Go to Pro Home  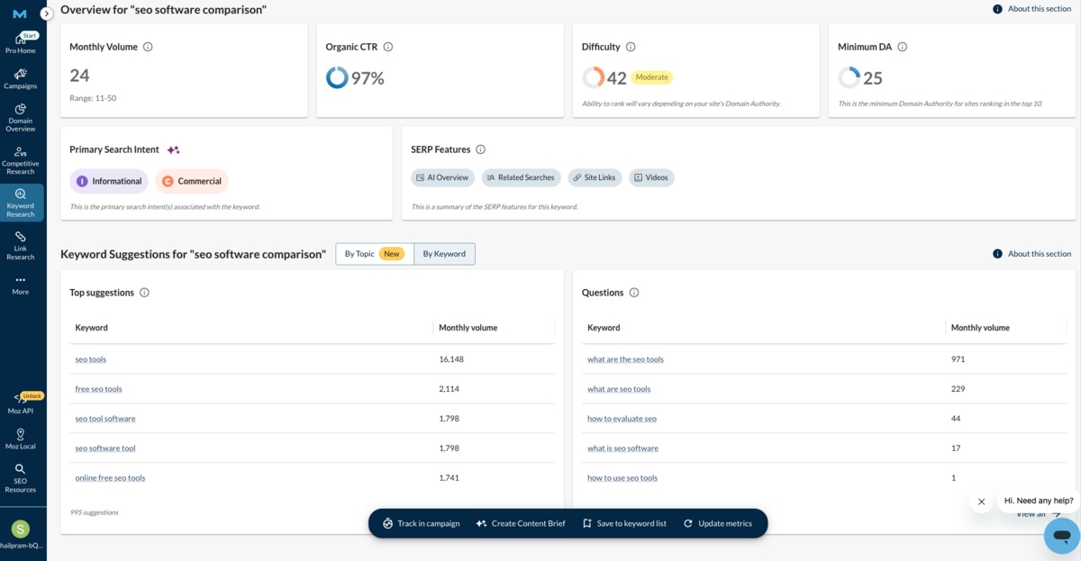[21, 43]
